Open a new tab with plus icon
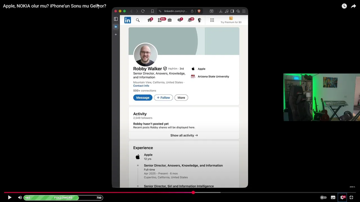Viewport: 360px width, 202px height. [116, 35]
